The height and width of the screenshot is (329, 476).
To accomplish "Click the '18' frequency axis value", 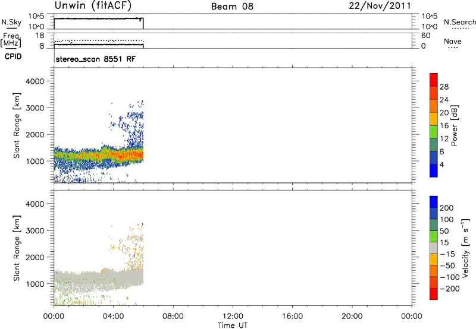I will pyautogui.click(x=39, y=36).
